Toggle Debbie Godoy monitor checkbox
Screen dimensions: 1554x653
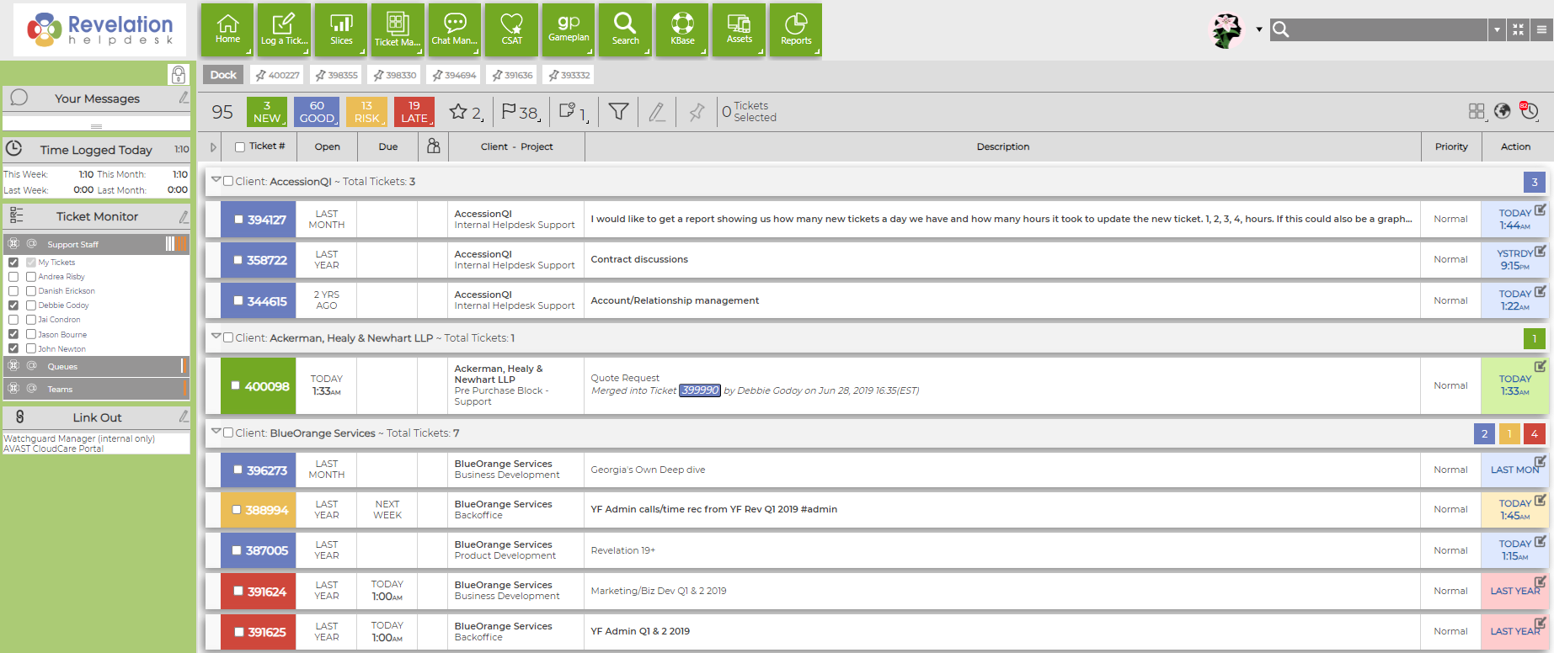(x=13, y=305)
